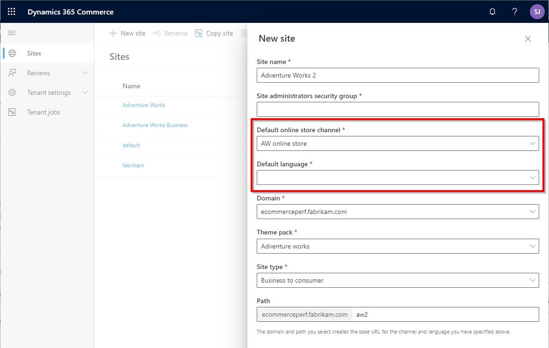
Task: Open the default site link
Action: pyautogui.click(x=131, y=145)
